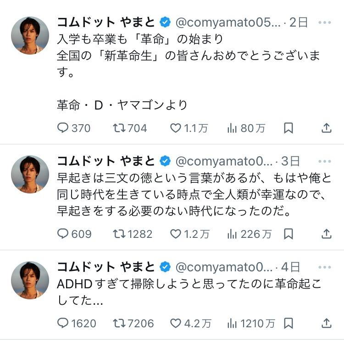Bookmark the 新革命生 tweet
The image size is (344, 341).
click(x=288, y=128)
